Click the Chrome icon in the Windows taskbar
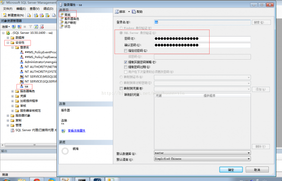This screenshot has width=282, height=181. 37,180
